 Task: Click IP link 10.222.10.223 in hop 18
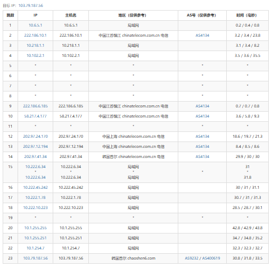pyautogui.click(x=35, y=208)
